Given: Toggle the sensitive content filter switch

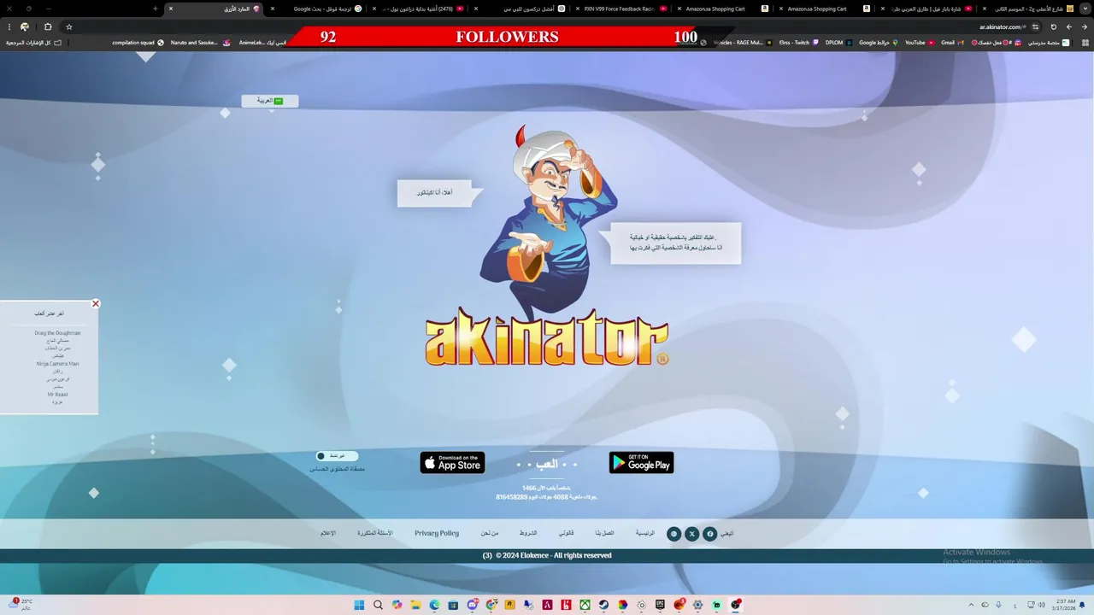Looking at the screenshot, I should tap(337, 456).
